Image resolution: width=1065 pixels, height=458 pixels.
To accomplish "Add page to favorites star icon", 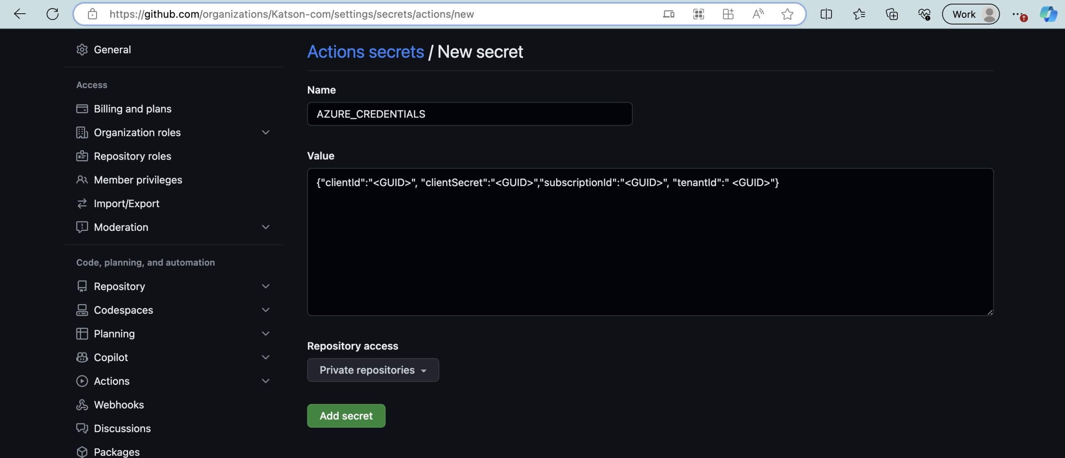I will coord(787,14).
